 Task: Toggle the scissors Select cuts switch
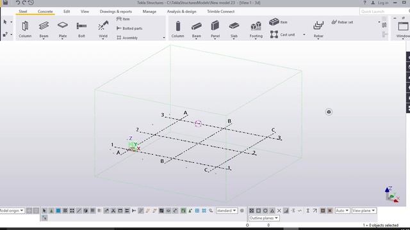113,210
